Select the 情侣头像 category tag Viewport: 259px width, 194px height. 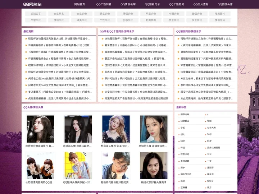coord(128,14)
